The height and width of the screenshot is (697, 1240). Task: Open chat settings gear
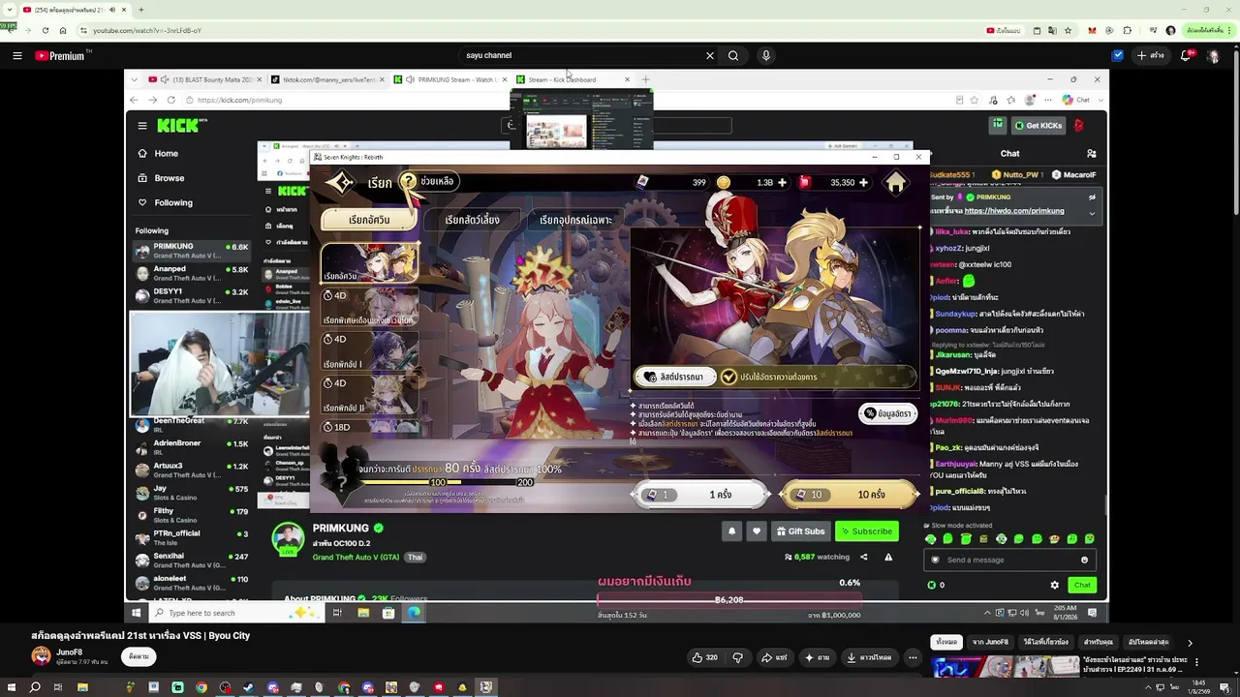click(1054, 585)
